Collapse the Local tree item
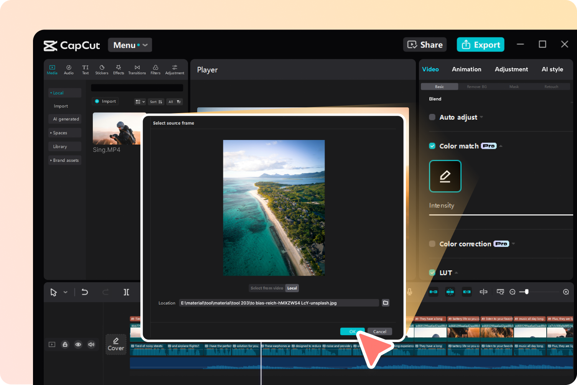The height and width of the screenshot is (385, 577). click(51, 93)
